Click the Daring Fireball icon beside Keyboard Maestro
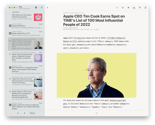155x125 pixels. (x=10, y=26)
